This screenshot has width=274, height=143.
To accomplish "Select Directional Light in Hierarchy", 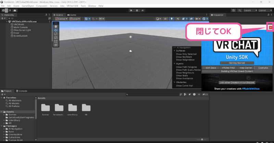I will click(22, 30).
